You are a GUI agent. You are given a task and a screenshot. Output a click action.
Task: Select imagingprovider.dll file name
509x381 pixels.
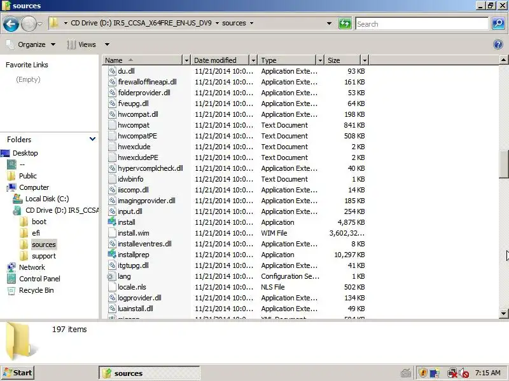(x=146, y=201)
